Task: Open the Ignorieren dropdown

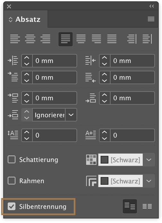Action: [71, 115]
